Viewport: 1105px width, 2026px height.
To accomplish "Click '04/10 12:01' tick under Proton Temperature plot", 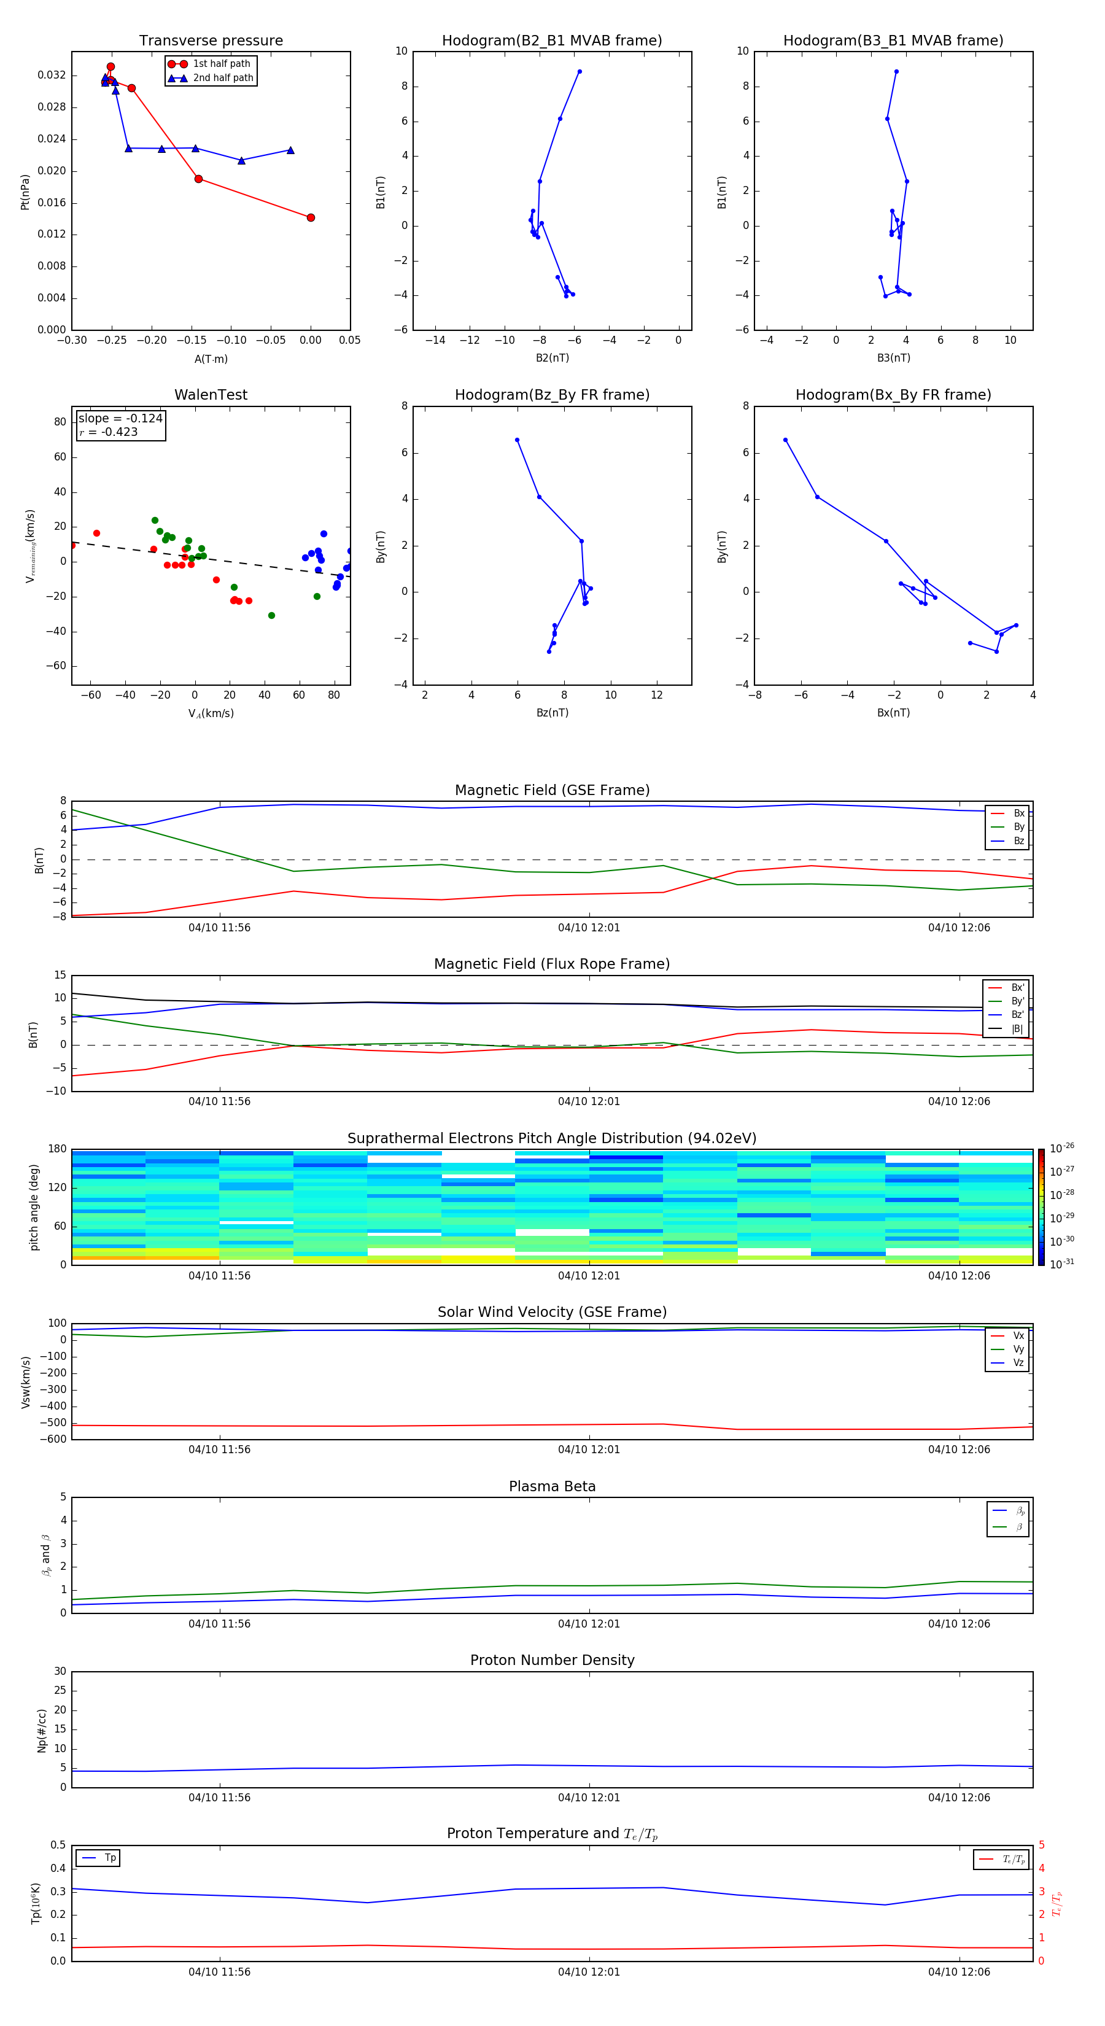I will [x=589, y=1972].
